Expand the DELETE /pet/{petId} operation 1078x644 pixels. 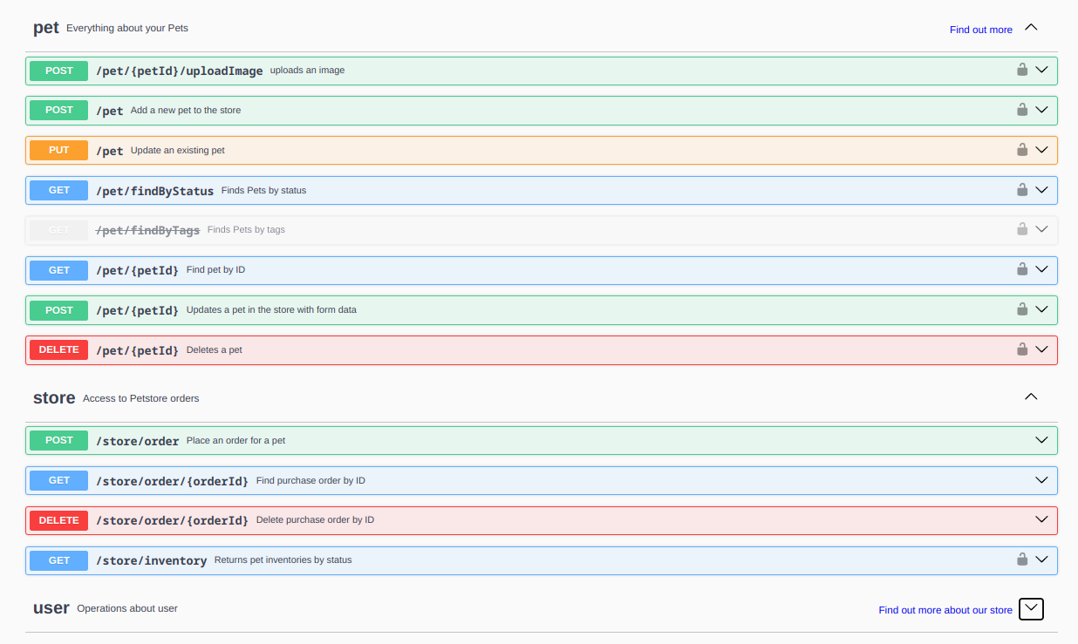click(x=1041, y=349)
